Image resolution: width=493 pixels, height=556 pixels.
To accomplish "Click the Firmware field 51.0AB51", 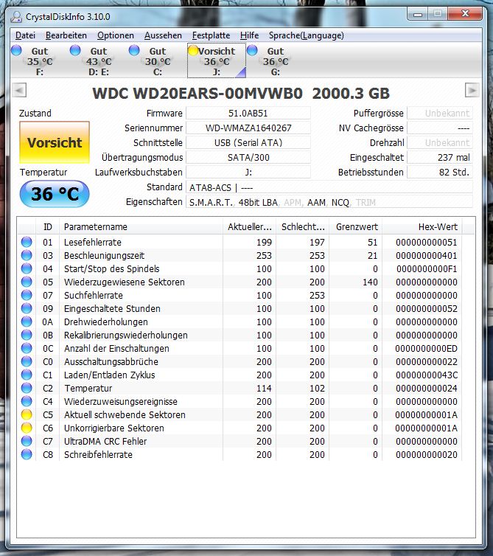I will coord(248,114).
